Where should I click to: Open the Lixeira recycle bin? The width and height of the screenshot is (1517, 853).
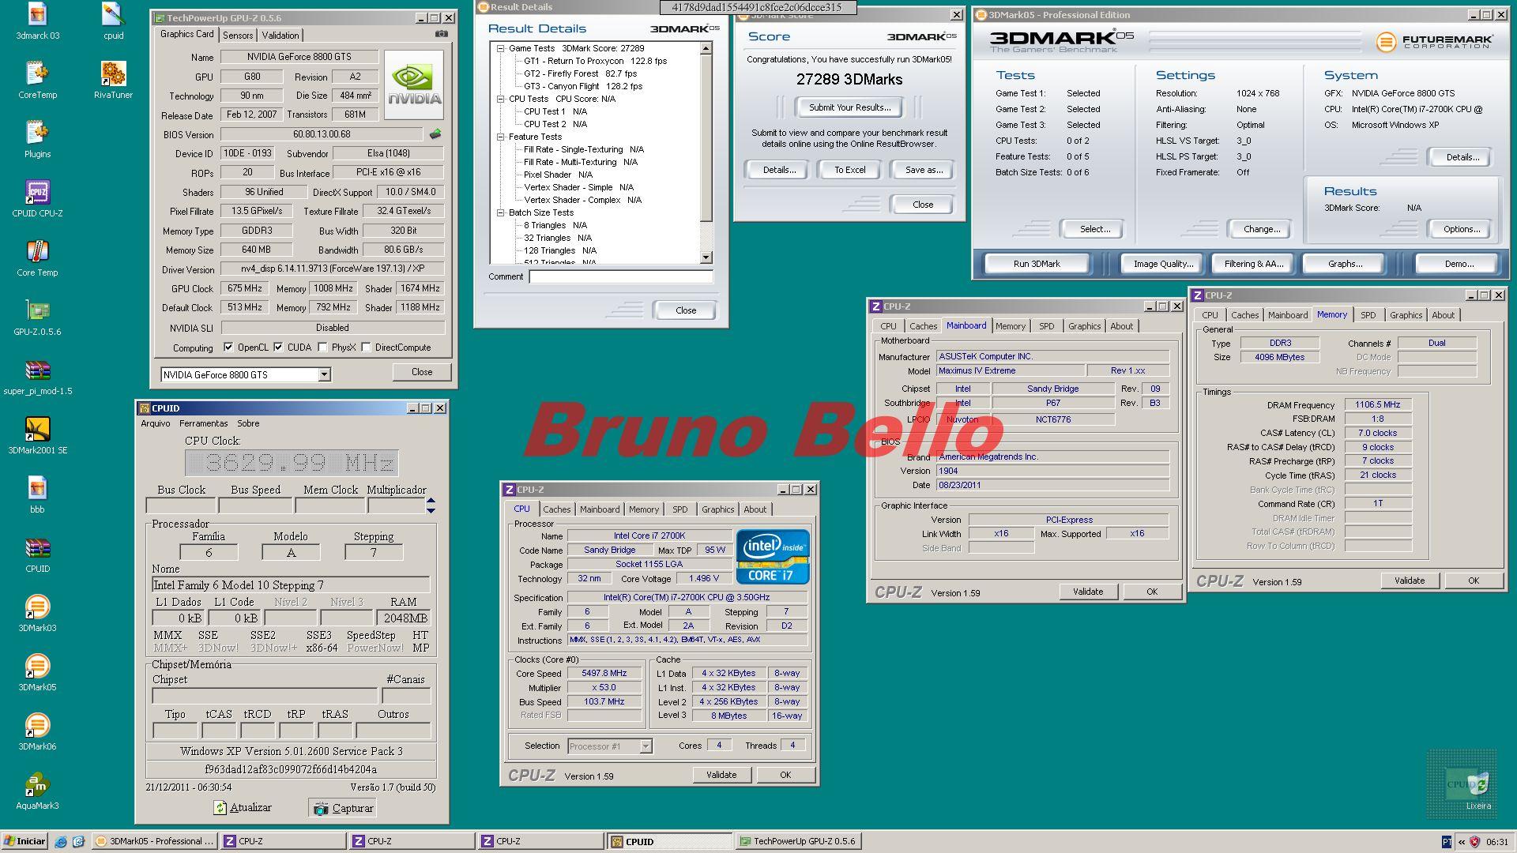pos(1477,790)
